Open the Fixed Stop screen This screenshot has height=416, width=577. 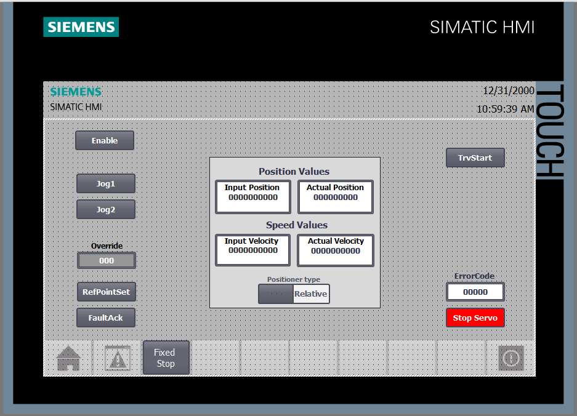(166, 358)
